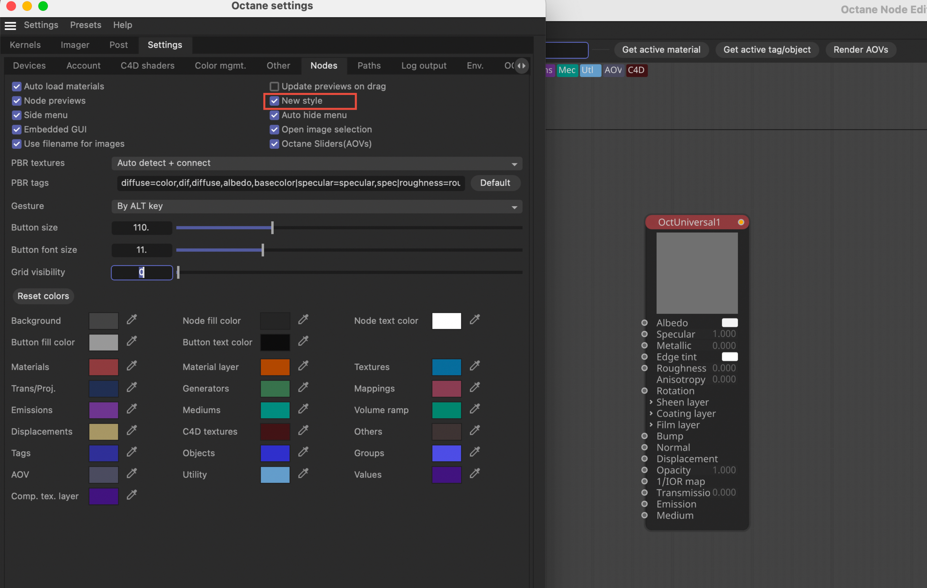Open the Presets menu

86,25
